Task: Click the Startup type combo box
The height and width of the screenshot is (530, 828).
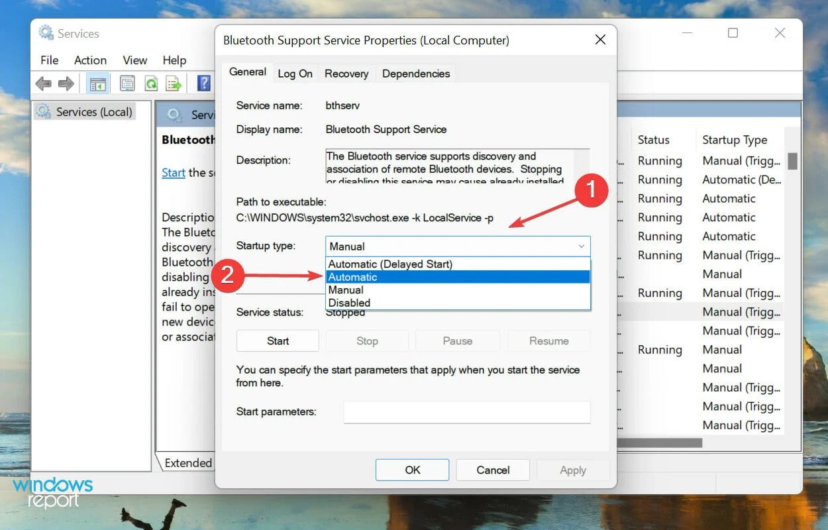Action: 458,246
